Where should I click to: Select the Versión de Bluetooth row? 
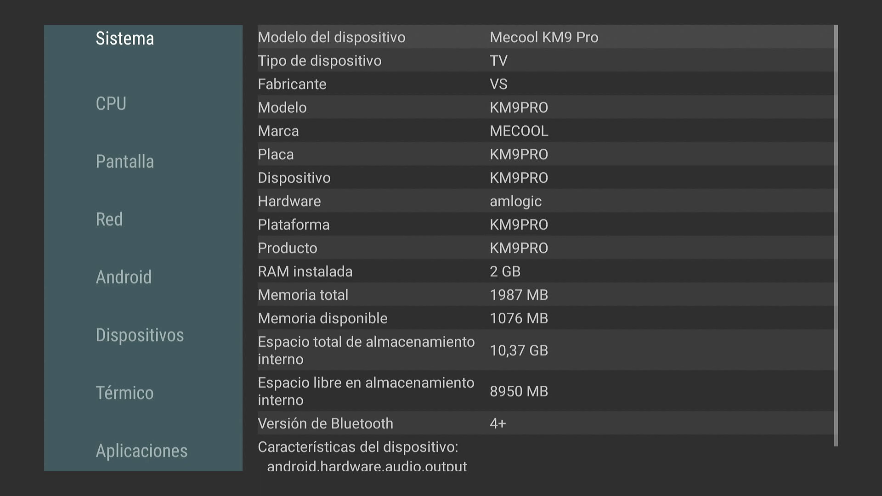545,423
